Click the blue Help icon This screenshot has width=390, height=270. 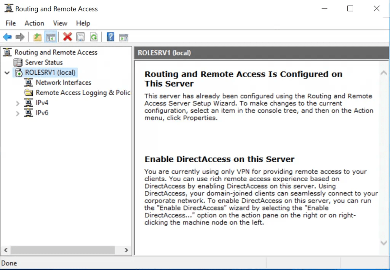110,37
